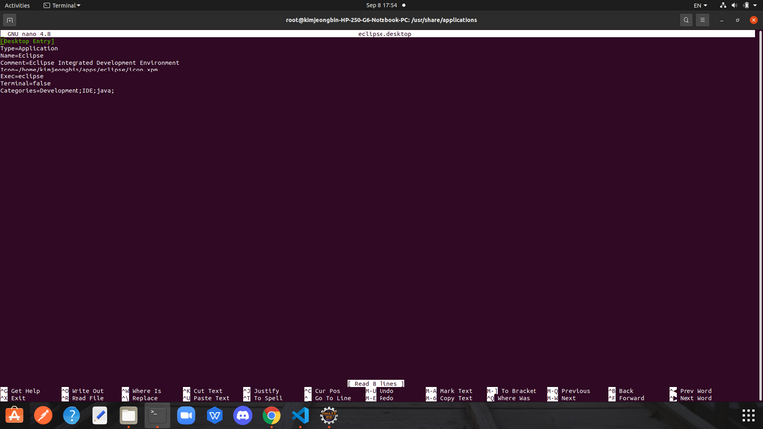The width and height of the screenshot is (763, 429).
Task: Click the Previous shortcut label
Action: [575, 391]
